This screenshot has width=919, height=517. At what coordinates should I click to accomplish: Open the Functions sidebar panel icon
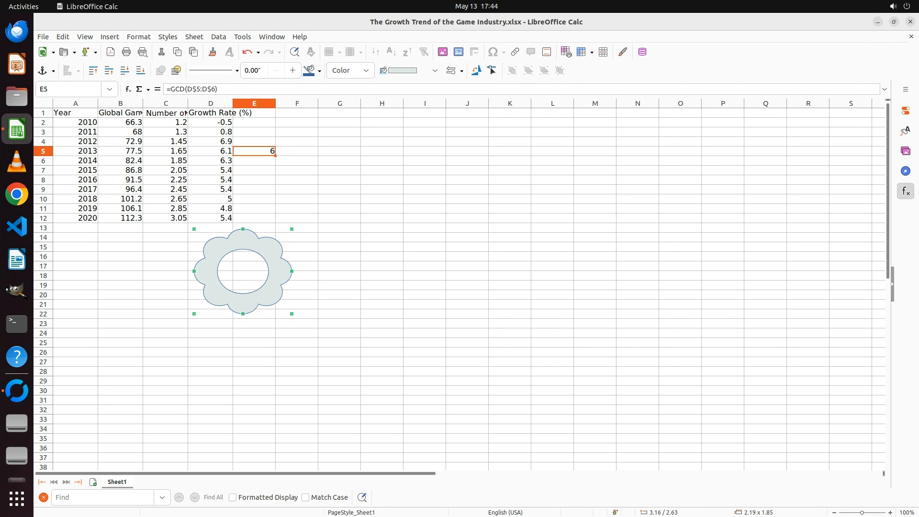(x=905, y=191)
